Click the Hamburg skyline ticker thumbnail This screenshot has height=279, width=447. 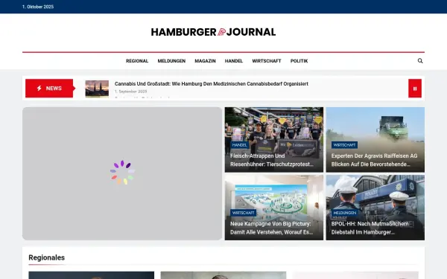[97, 89]
